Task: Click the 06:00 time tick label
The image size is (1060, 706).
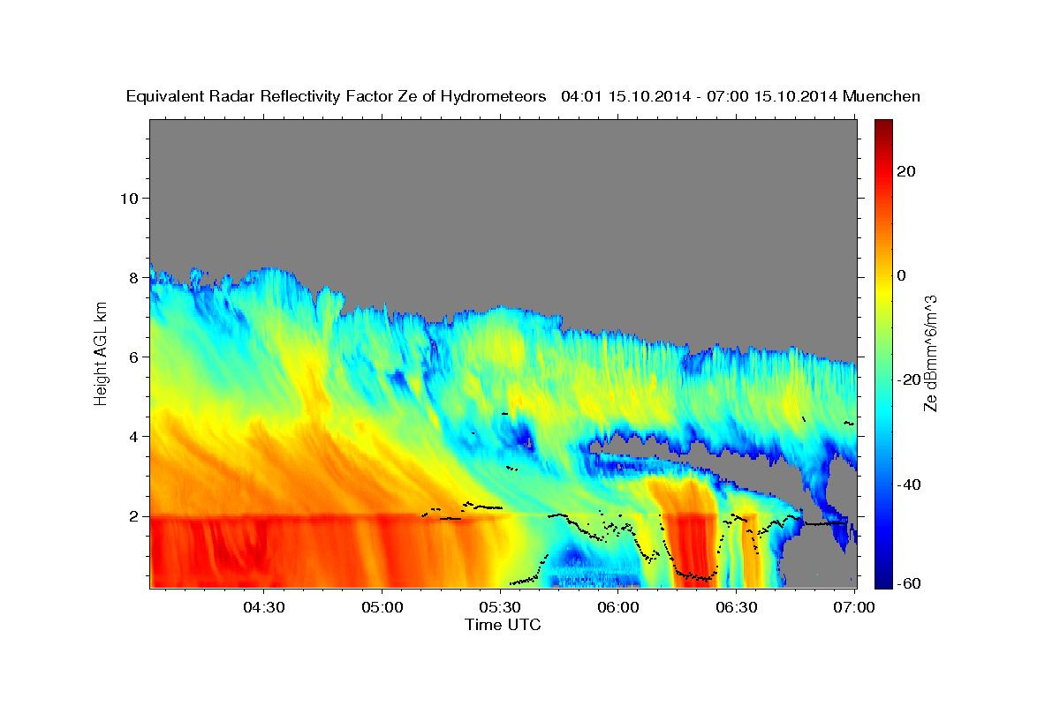Action: [x=618, y=607]
